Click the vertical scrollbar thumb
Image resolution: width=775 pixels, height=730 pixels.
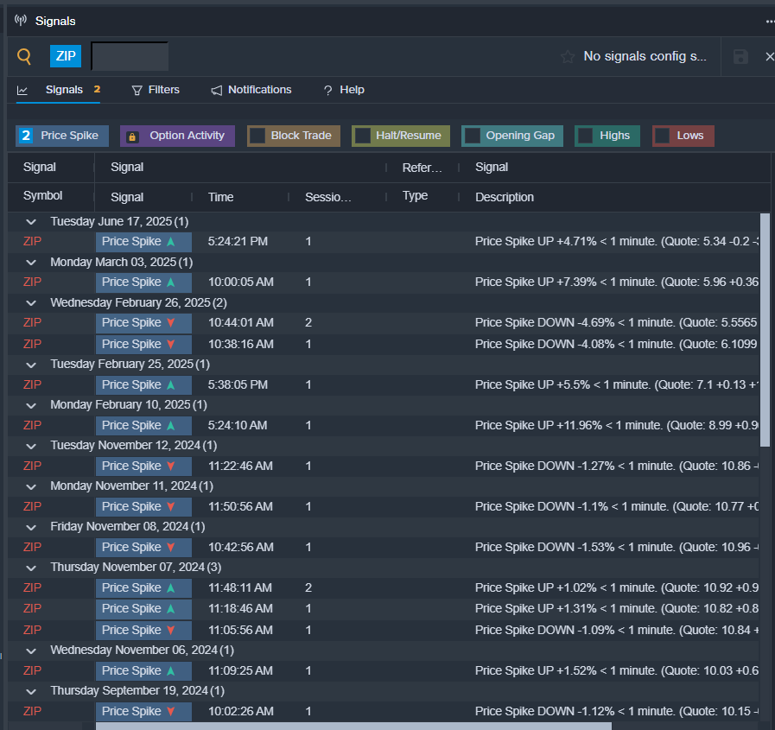click(765, 330)
